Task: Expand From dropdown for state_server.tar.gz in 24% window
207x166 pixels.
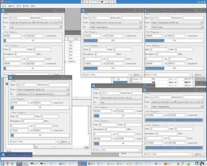Action: (x=141, y=22)
